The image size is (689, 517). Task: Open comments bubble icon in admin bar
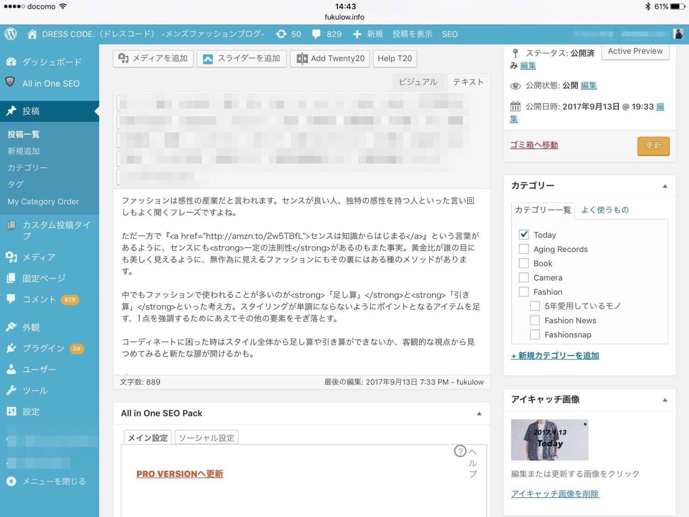[316, 34]
